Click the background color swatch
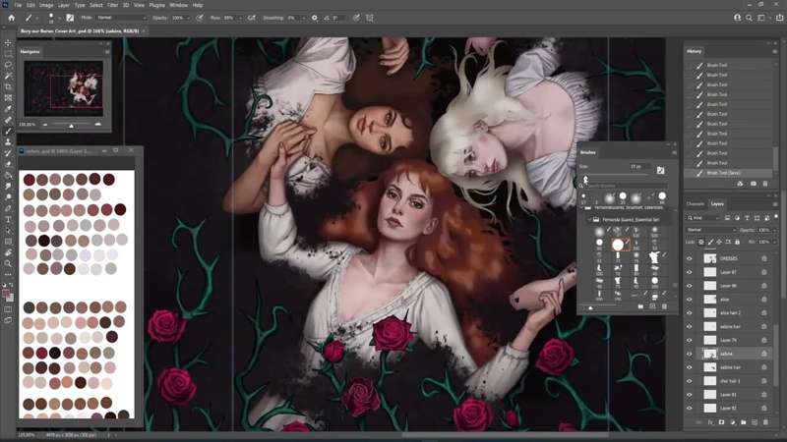This screenshot has height=442, width=787. click(x=11, y=299)
